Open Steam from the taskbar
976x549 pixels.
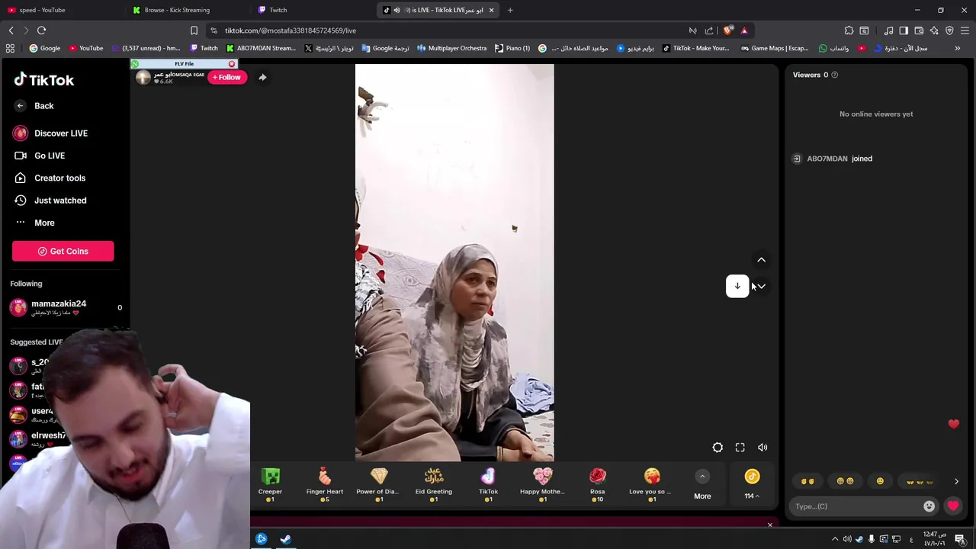click(285, 539)
